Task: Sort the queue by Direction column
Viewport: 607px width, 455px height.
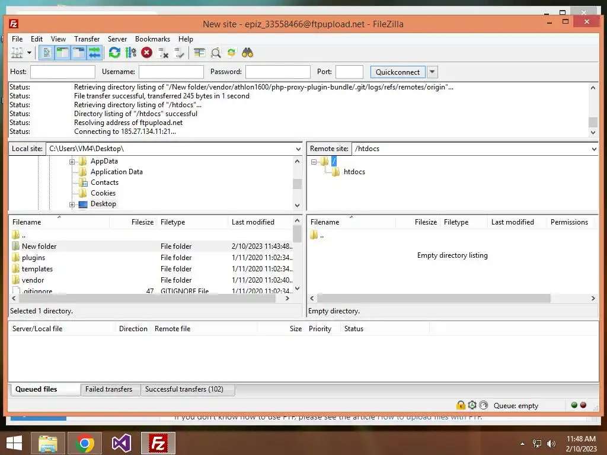Action: pos(133,329)
